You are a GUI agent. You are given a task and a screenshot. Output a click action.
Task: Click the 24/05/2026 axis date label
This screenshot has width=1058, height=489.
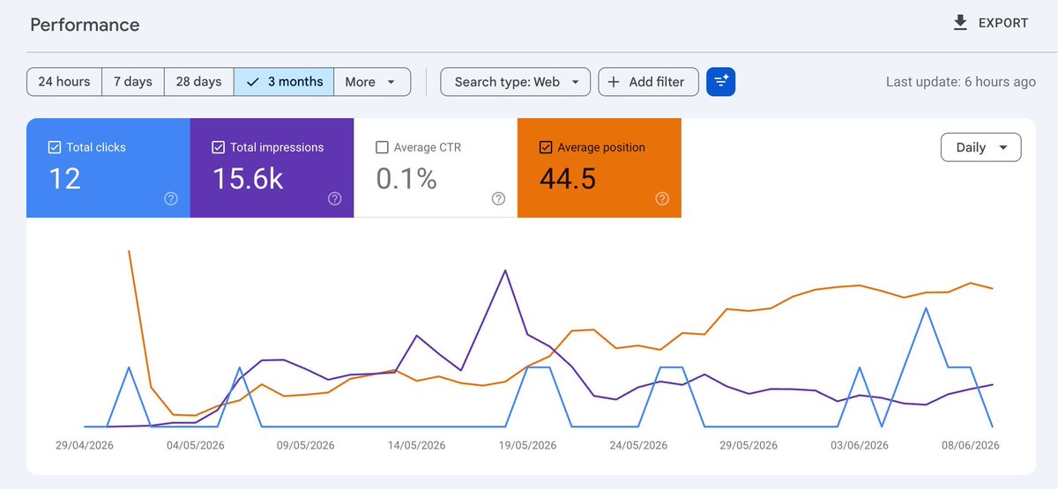pyautogui.click(x=638, y=446)
